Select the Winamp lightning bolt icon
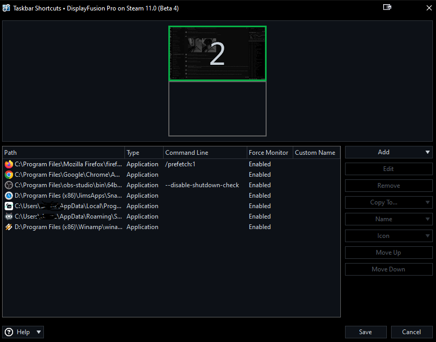The image size is (436, 342). [x=8, y=227]
